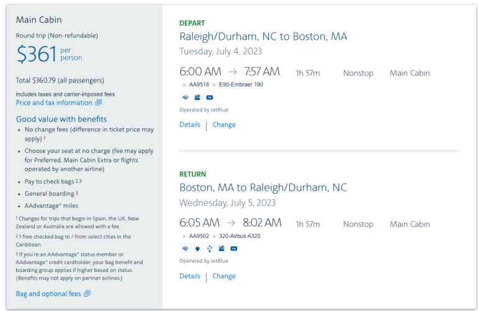
Task: Click the $361 per person price
Action: [37, 55]
